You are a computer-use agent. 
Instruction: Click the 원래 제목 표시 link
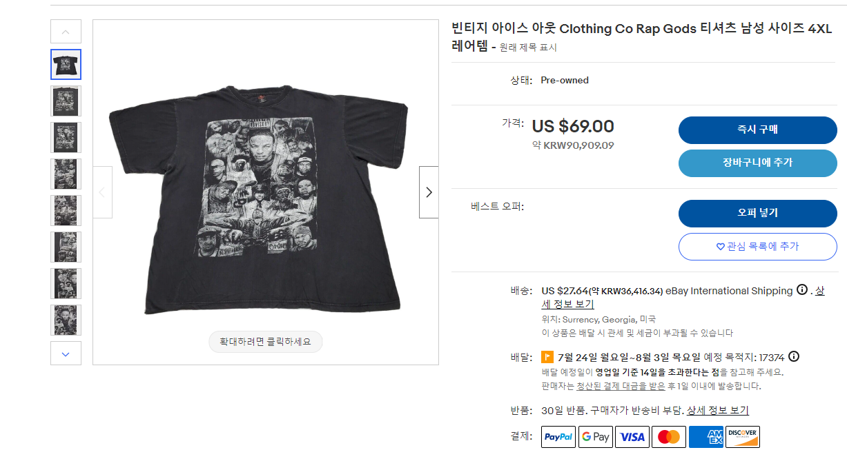[528, 48]
